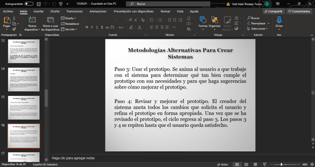Open Reading View from status bar
315x167 pixels.
coord(255,165)
